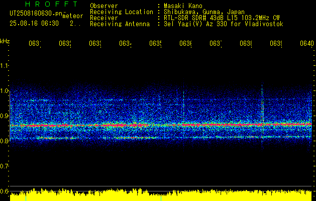Click the 1.1 frequency axis label
The height and width of the screenshot is (201, 316).
[x=4, y=66]
